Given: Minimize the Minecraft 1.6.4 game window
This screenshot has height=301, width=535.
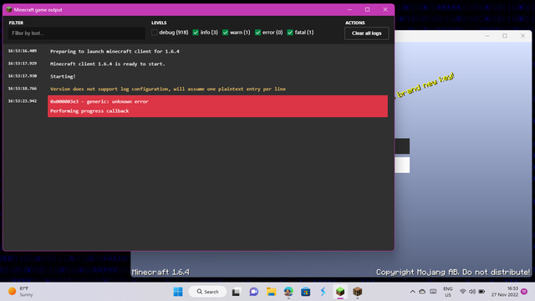Looking at the screenshot, I should pyautogui.click(x=487, y=36).
